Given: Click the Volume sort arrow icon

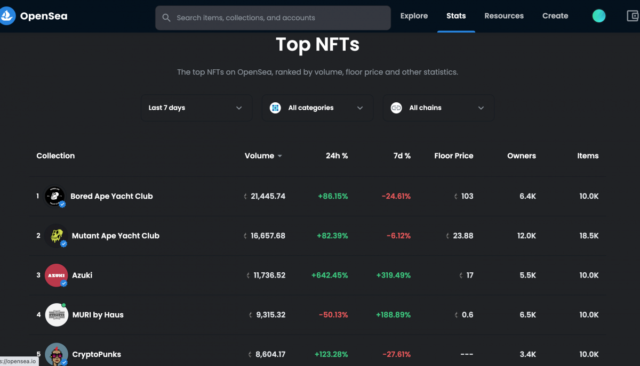Looking at the screenshot, I should click(x=280, y=156).
